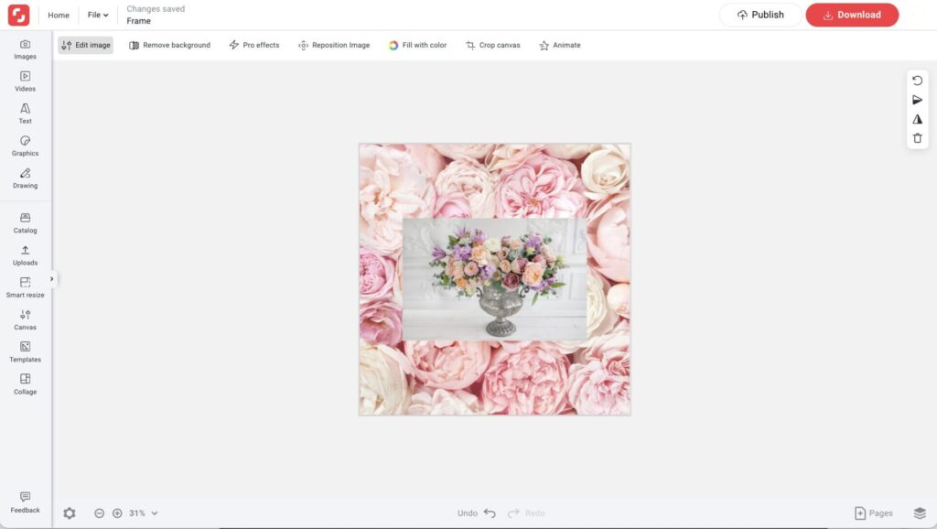Open the zoom percentage dropdown
The image size is (937, 529).
[142, 513]
